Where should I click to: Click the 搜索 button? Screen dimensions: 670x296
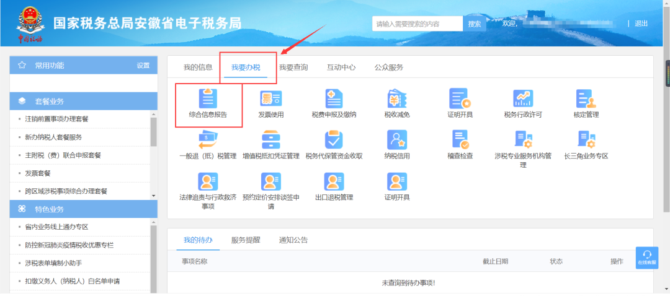pyautogui.click(x=475, y=24)
